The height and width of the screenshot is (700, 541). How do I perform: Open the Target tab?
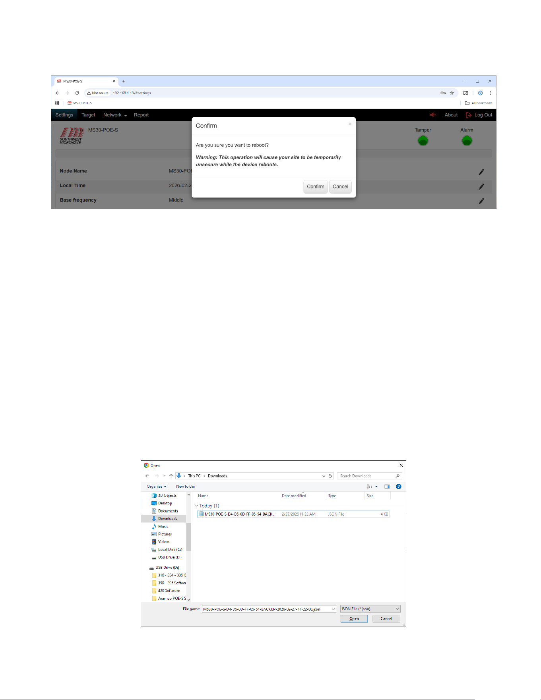click(88, 115)
